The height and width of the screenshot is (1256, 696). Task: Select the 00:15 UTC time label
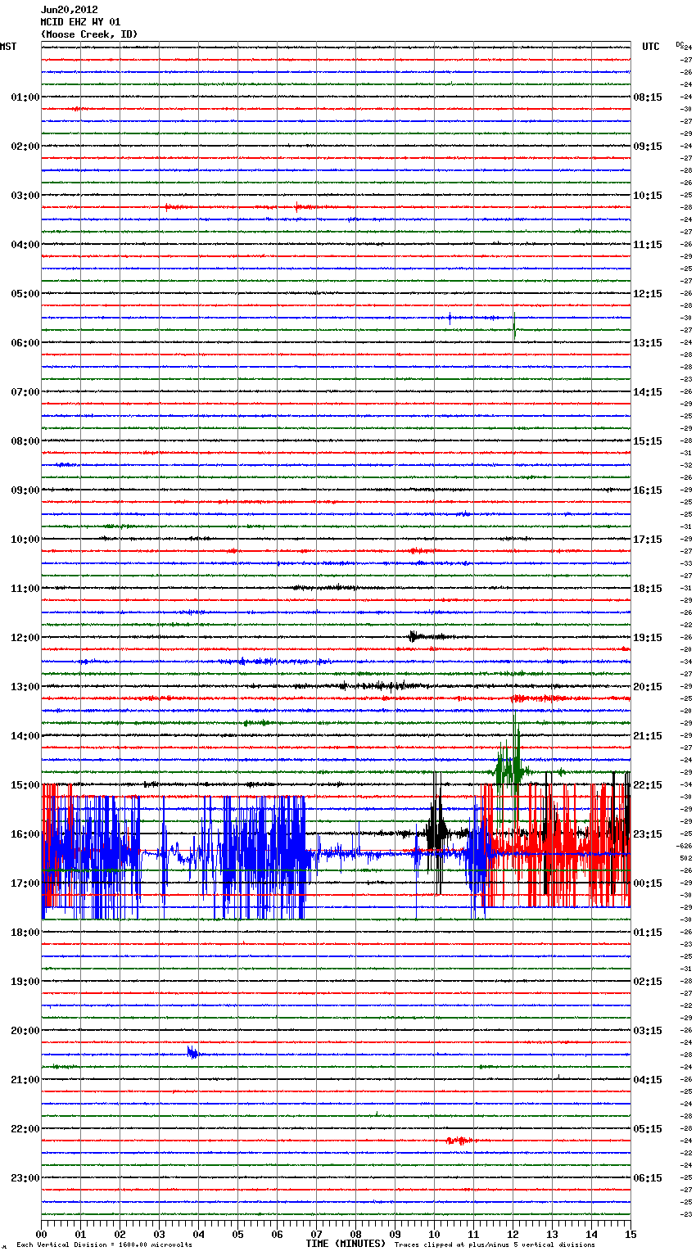[x=648, y=883]
